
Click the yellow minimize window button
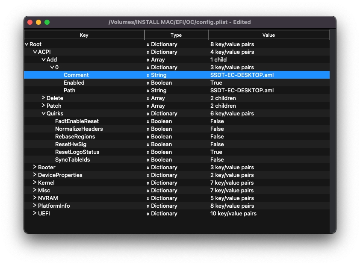(x=38, y=22)
